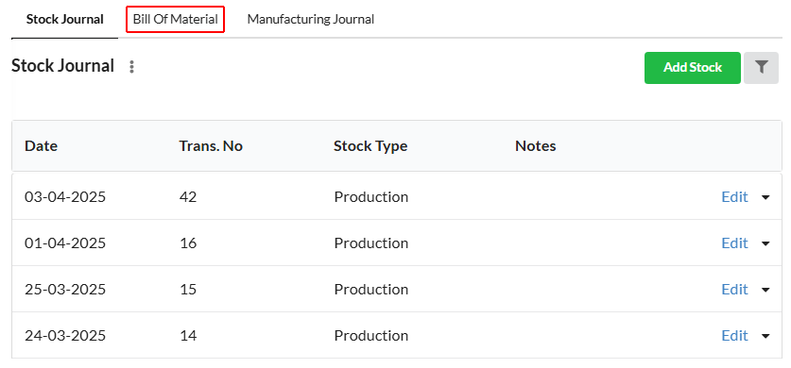The width and height of the screenshot is (791, 368).
Task: Expand the dropdown arrow for transaction 16
Action: click(765, 243)
